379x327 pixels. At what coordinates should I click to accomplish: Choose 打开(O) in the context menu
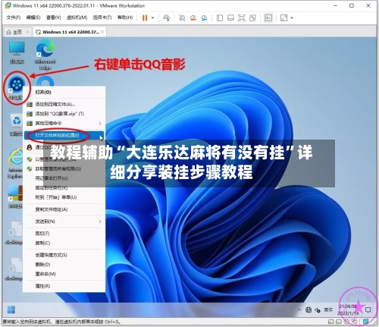(x=64, y=93)
